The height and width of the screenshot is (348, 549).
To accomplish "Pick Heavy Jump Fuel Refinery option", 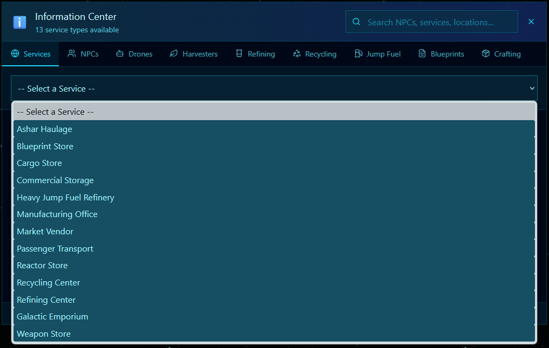I will [65, 198].
